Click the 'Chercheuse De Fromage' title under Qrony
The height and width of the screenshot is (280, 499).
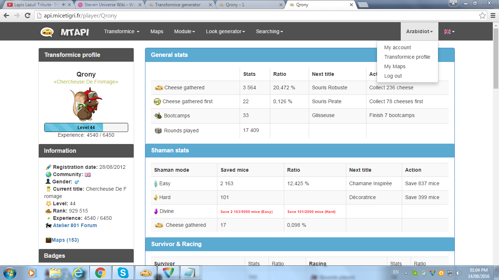[86, 82]
